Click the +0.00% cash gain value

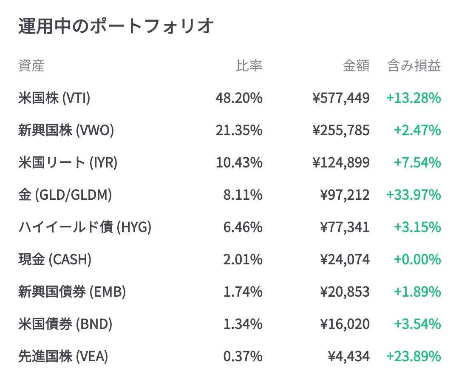pos(417,260)
